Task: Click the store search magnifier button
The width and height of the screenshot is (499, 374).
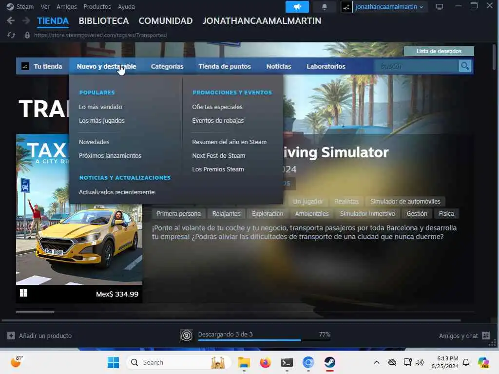Action: tap(465, 66)
